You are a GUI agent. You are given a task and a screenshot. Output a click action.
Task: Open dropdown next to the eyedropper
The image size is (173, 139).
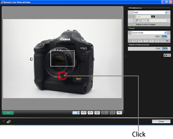click(145, 21)
